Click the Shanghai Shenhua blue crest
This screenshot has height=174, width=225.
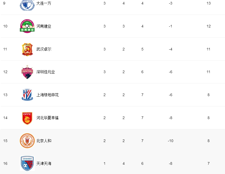click(27, 95)
